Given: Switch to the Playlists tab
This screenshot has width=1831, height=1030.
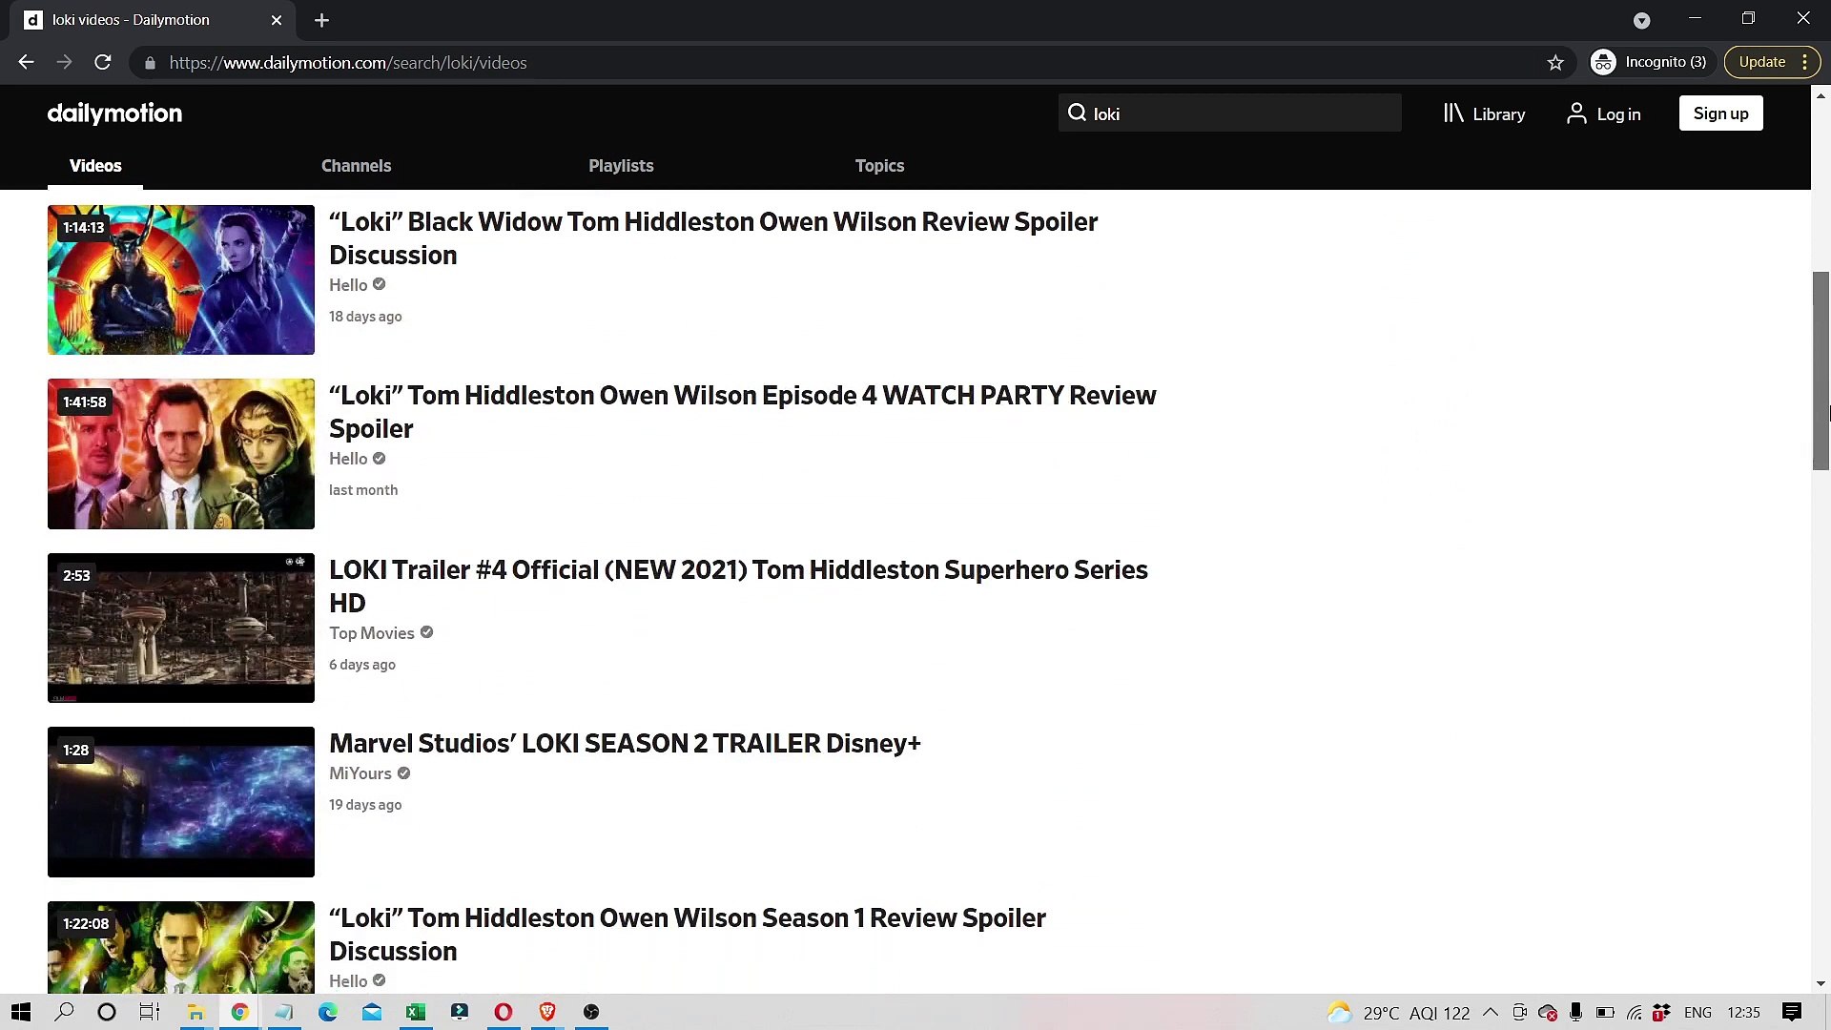Looking at the screenshot, I should (621, 165).
